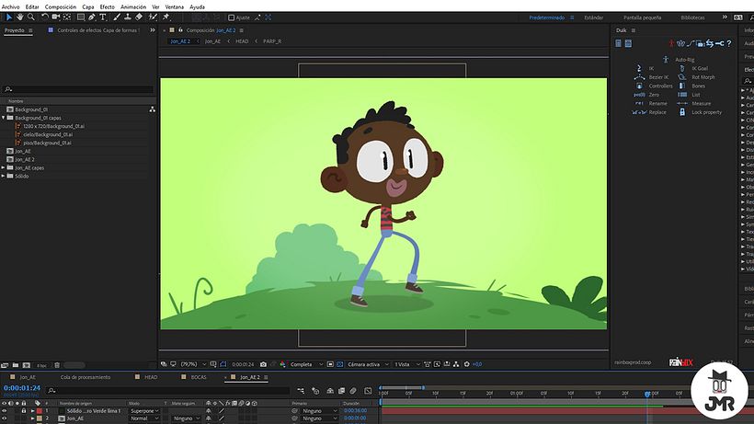The height and width of the screenshot is (424, 754).
Task: Delete selected project item with trash icon
Action: pos(57,365)
